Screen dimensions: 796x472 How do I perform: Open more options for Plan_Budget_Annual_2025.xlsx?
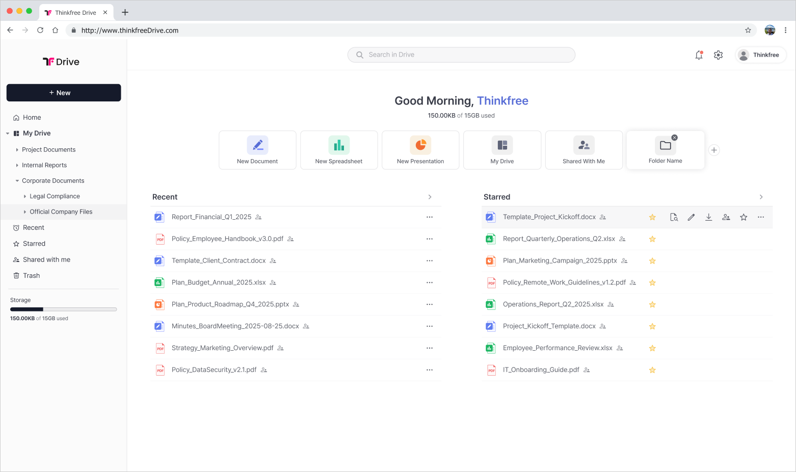coord(430,282)
